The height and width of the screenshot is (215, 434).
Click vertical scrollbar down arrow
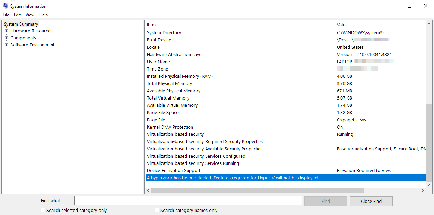(429, 184)
